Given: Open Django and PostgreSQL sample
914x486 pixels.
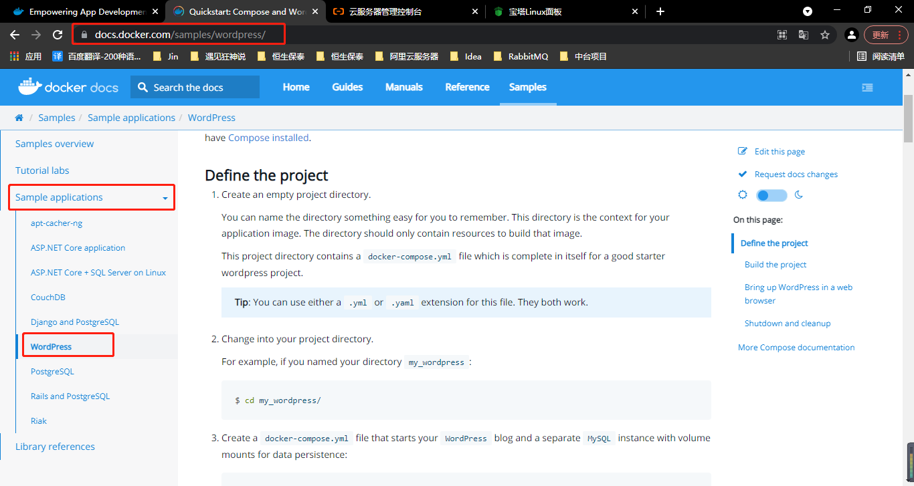Looking at the screenshot, I should click(75, 322).
